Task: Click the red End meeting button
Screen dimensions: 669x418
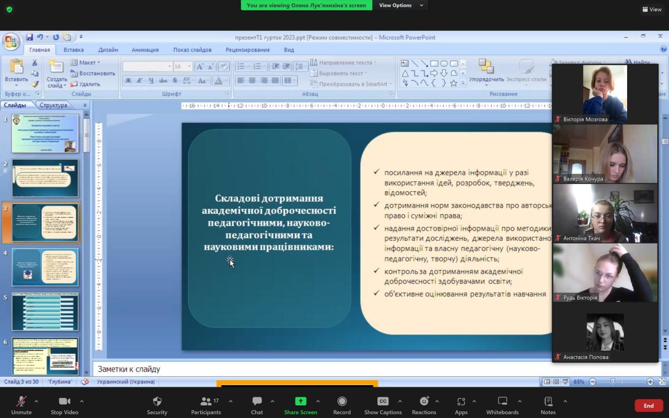Action: coord(648,406)
